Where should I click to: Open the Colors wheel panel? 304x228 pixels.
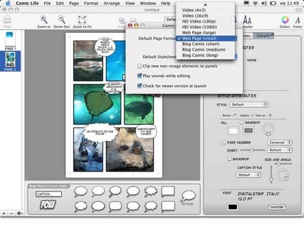click(285, 20)
